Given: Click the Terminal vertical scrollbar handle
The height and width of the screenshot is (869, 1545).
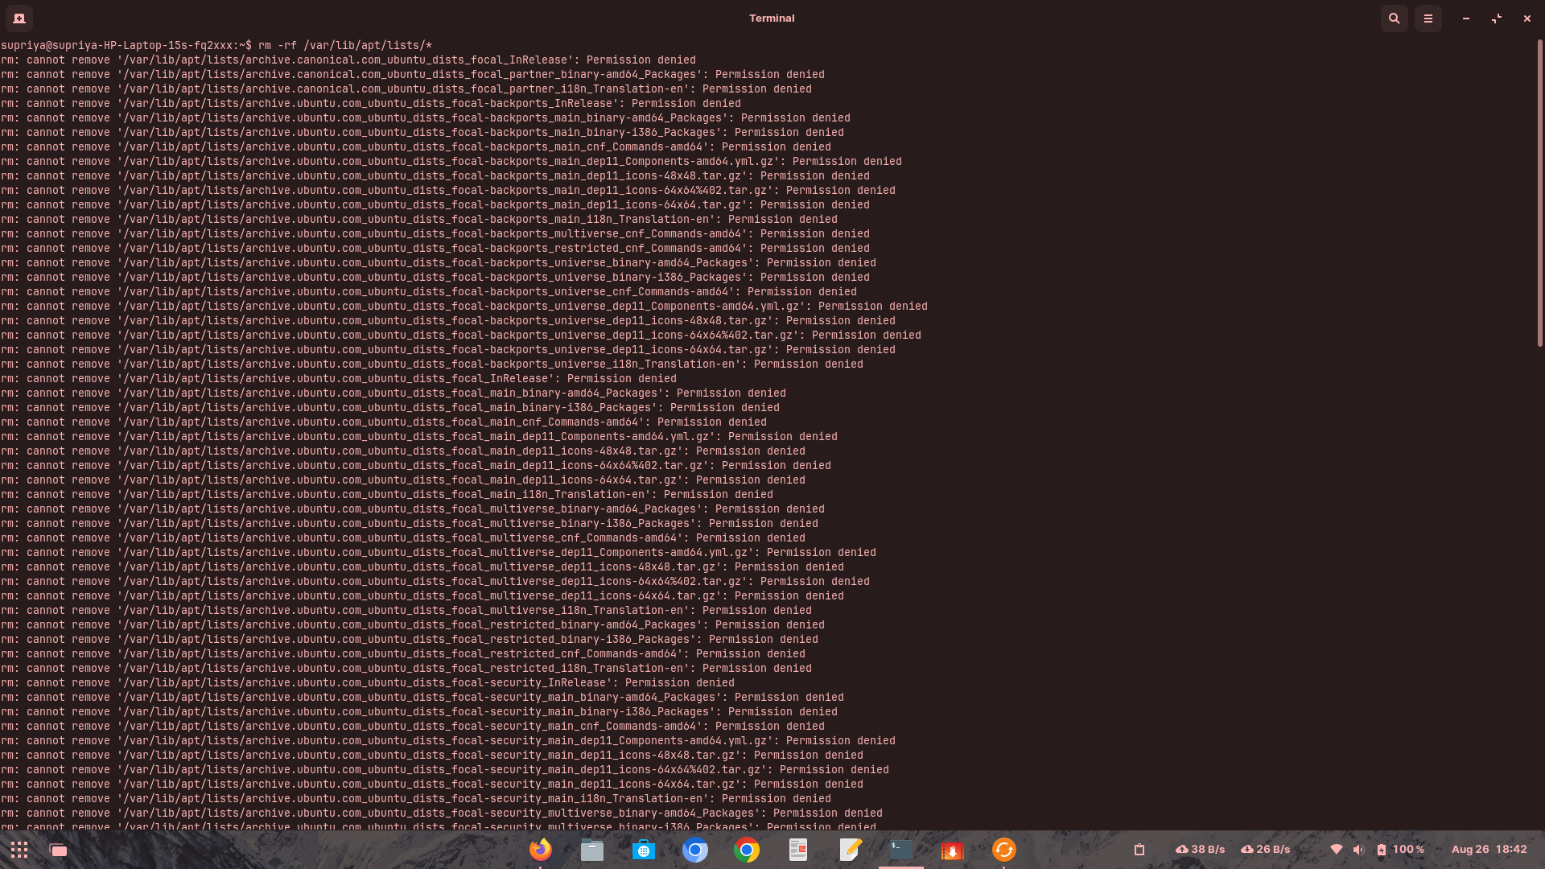Looking at the screenshot, I should (x=1539, y=193).
